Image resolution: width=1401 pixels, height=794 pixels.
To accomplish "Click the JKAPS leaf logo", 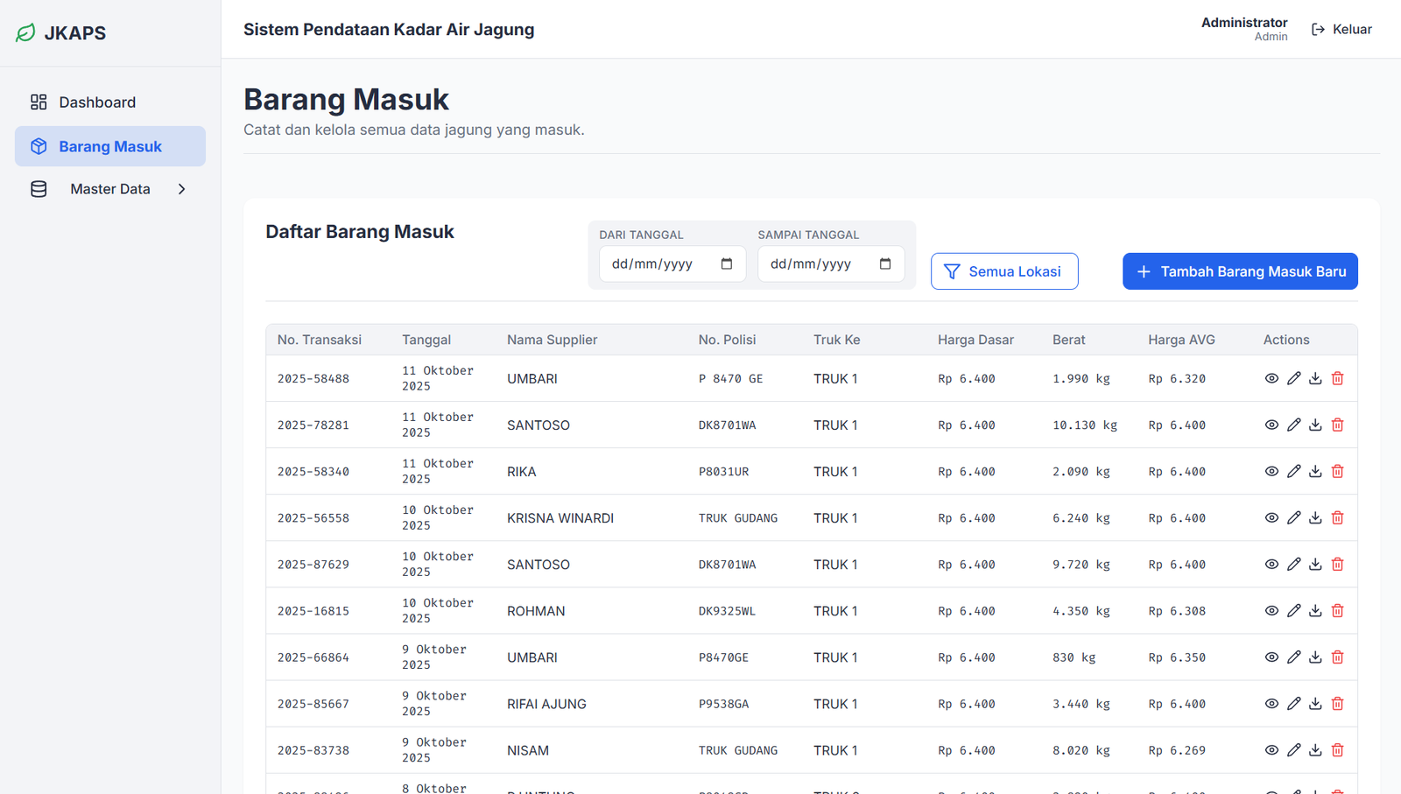I will (25, 33).
